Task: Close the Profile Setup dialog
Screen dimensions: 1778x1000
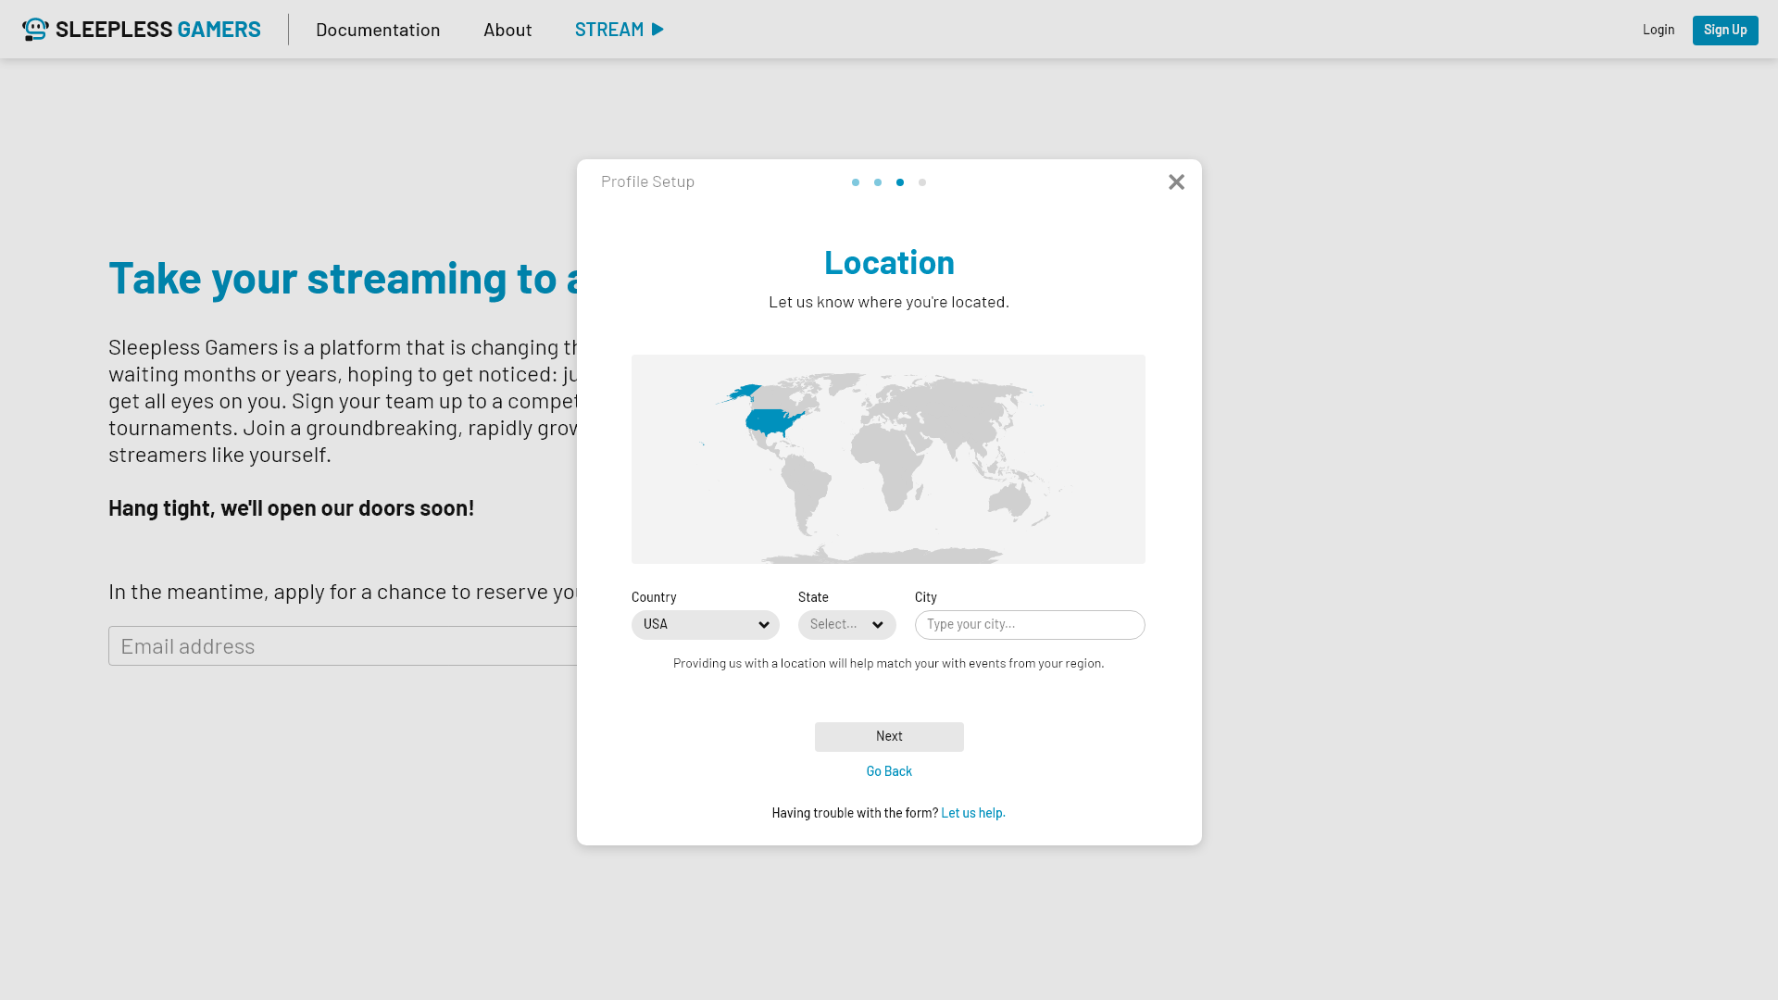Action: pos(1176,182)
